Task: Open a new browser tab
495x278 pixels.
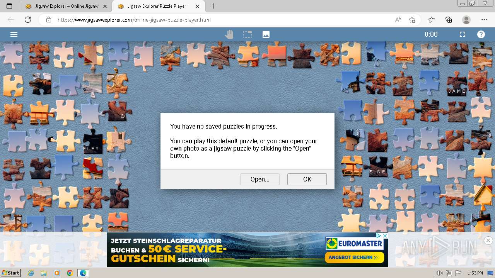Action: pyautogui.click(x=213, y=6)
